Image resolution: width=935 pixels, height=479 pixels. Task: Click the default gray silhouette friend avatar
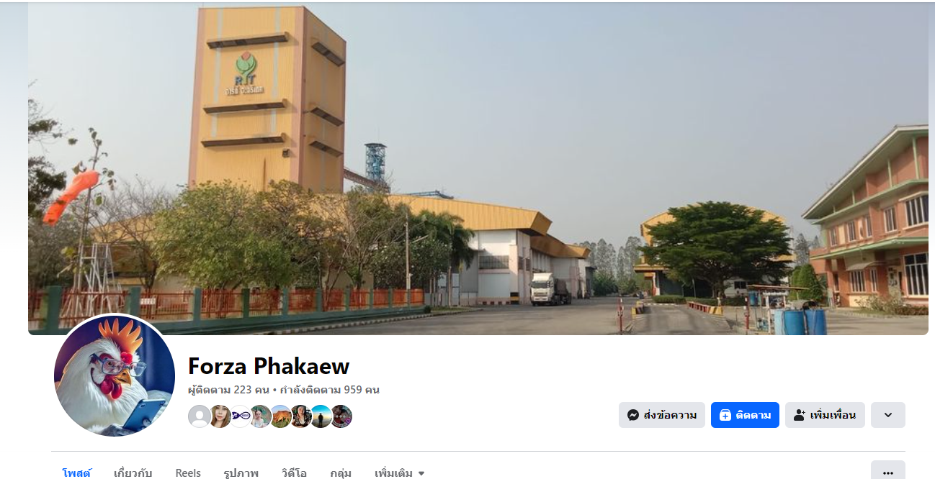(200, 416)
